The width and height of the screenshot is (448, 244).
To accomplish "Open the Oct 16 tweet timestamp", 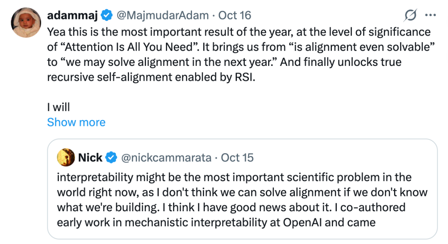I will 234,15.
